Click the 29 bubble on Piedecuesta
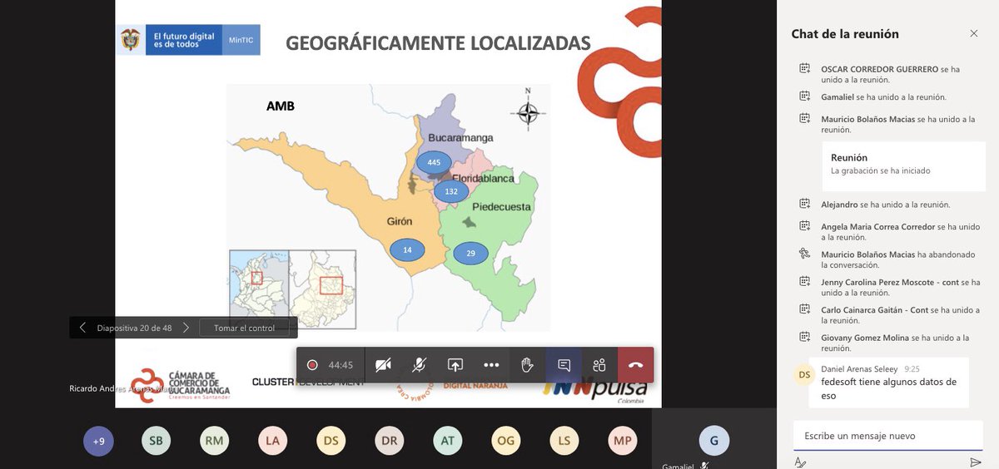 [471, 254]
